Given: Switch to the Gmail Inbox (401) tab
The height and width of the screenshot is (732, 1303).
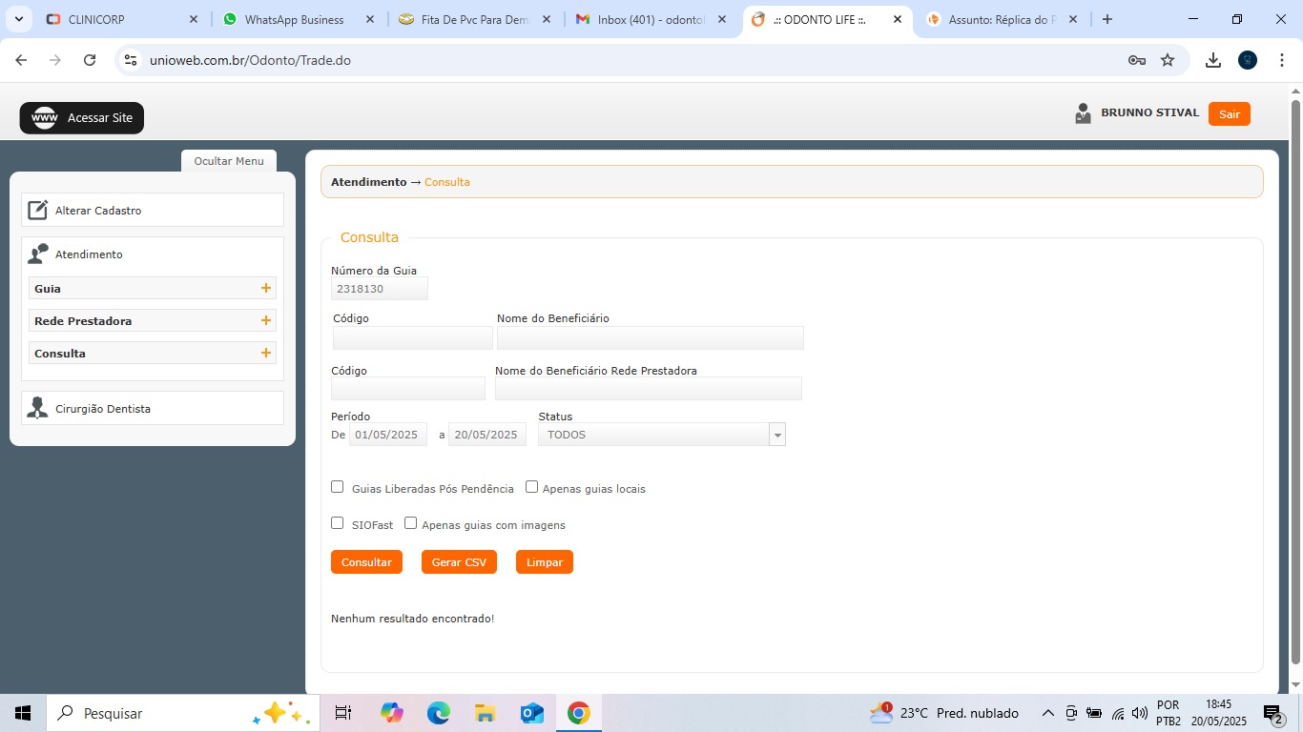Looking at the screenshot, I should pos(651,19).
